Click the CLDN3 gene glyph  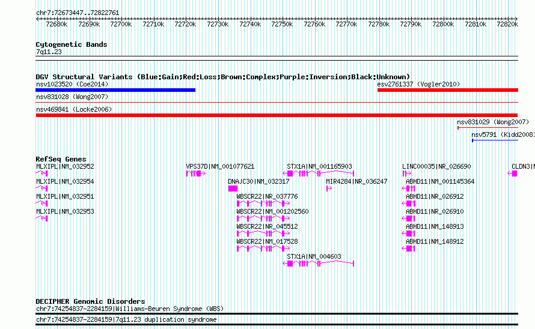(513, 174)
